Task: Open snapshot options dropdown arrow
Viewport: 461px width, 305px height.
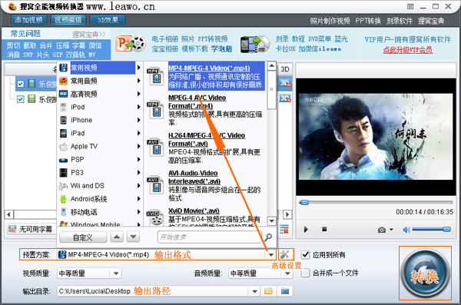Action: click(x=391, y=230)
